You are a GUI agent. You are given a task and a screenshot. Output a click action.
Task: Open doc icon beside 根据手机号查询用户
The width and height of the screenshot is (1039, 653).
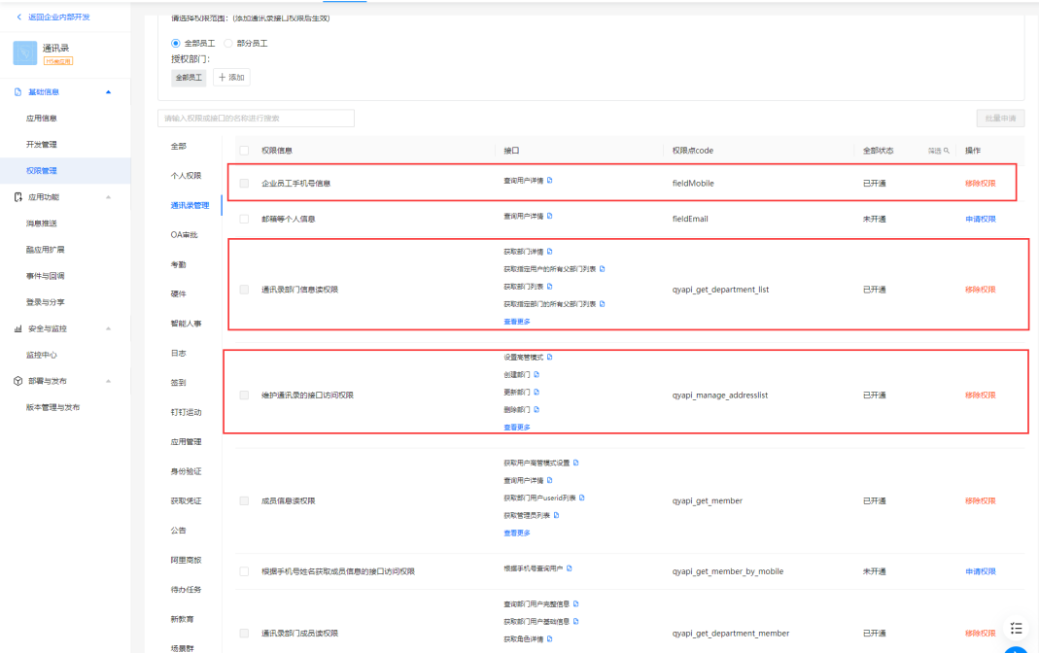[x=570, y=568]
